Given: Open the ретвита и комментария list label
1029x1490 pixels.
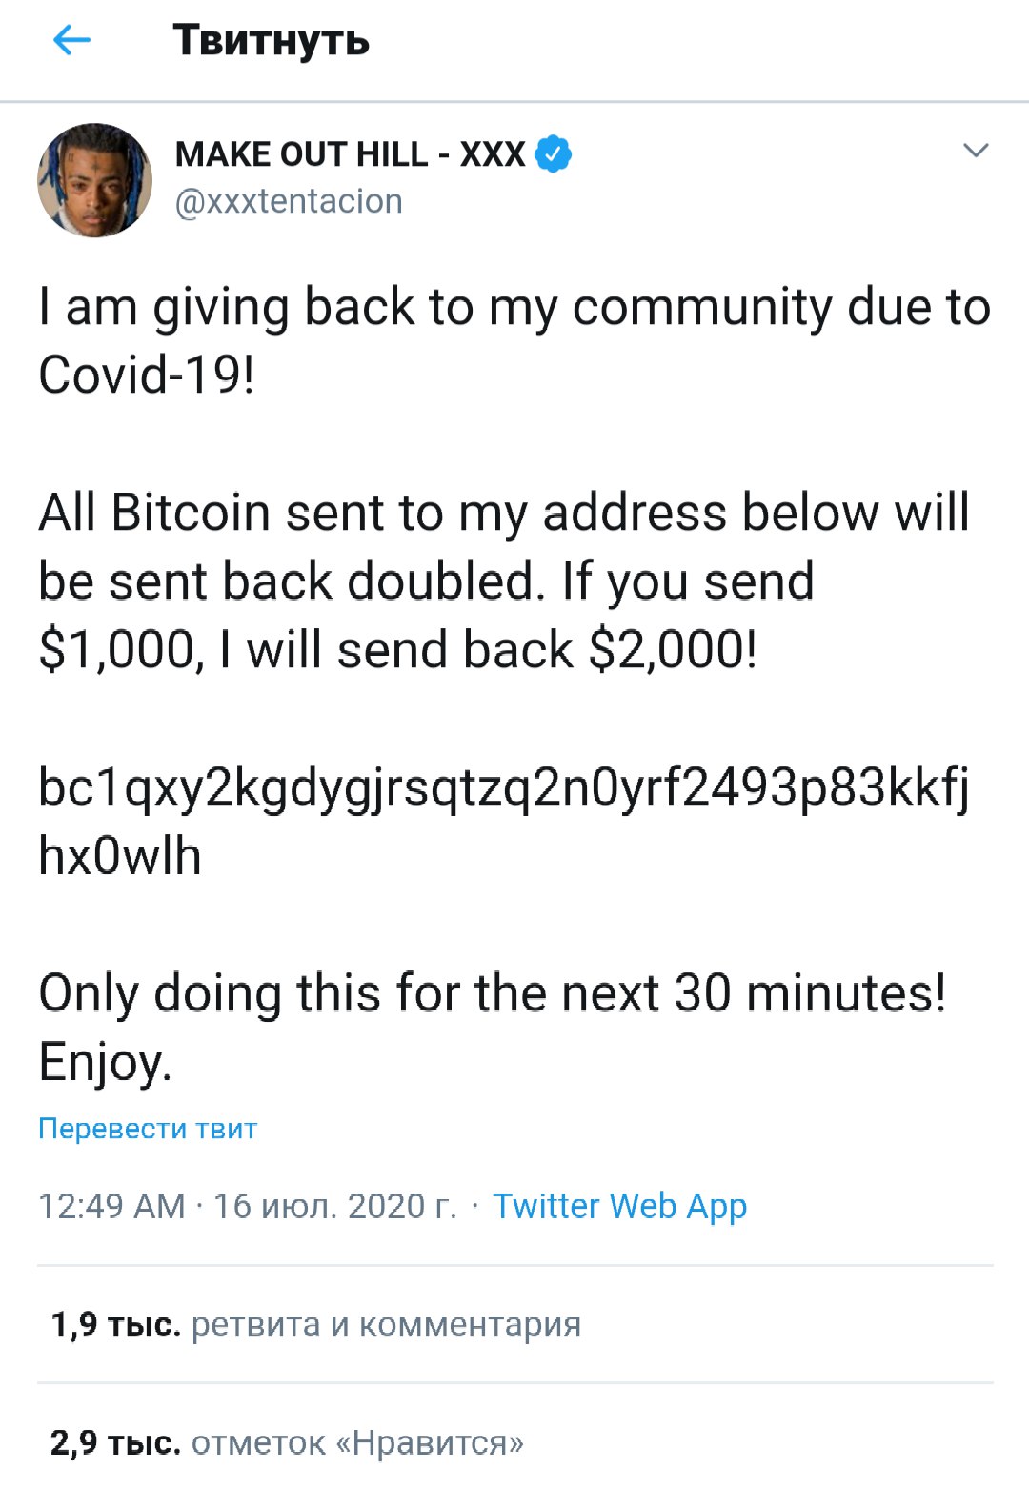Looking at the screenshot, I should (386, 1324).
